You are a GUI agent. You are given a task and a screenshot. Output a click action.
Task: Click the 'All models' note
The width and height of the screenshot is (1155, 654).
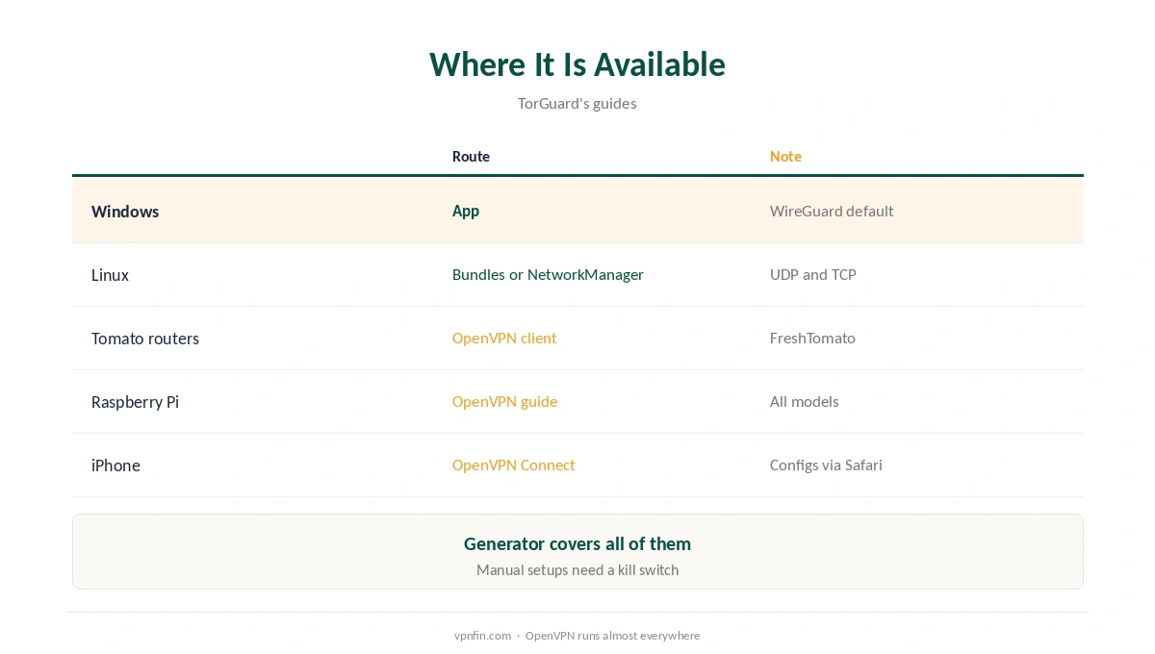click(x=805, y=401)
